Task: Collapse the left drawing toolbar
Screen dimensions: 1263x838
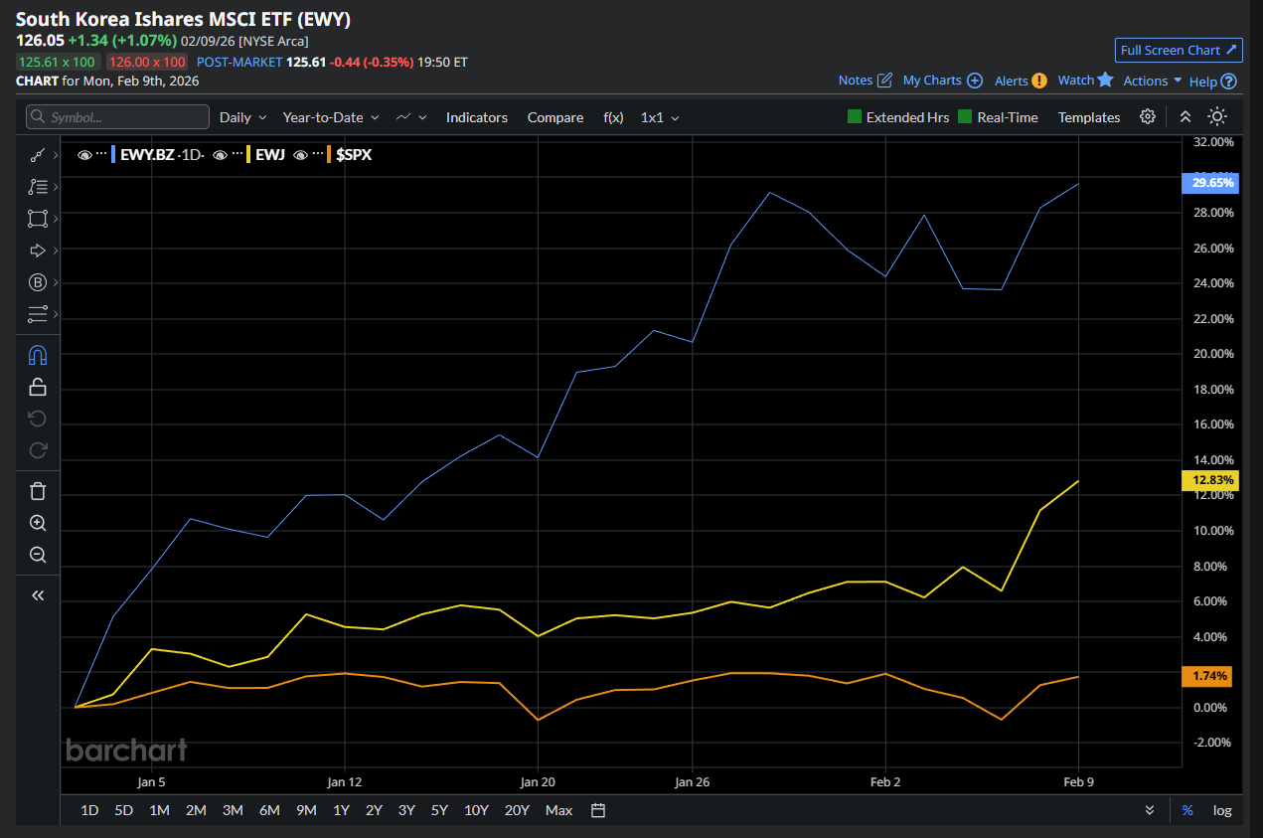Action: pyautogui.click(x=38, y=595)
